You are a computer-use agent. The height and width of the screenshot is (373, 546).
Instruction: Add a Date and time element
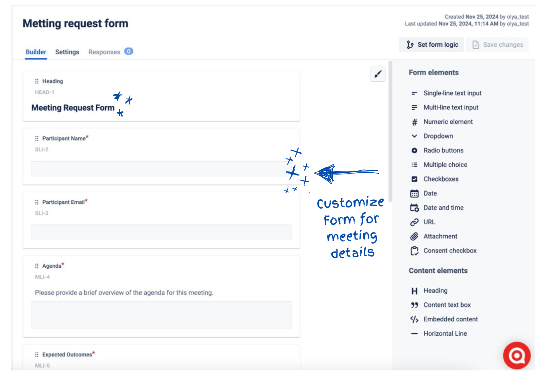[x=443, y=208]
